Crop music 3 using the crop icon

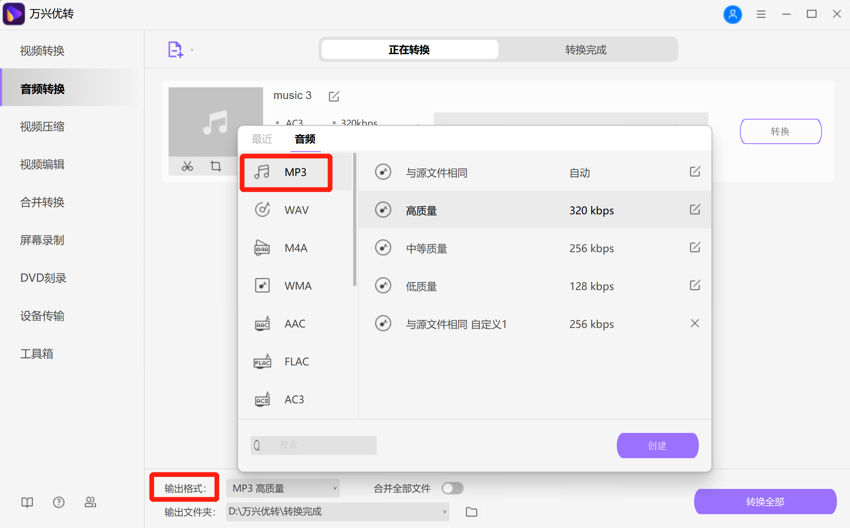(215, 166)
